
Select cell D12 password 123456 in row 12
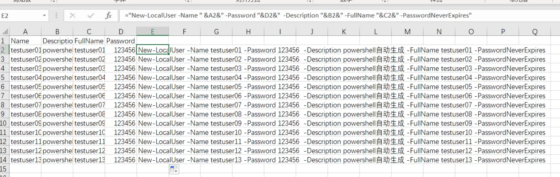point(121,141)
